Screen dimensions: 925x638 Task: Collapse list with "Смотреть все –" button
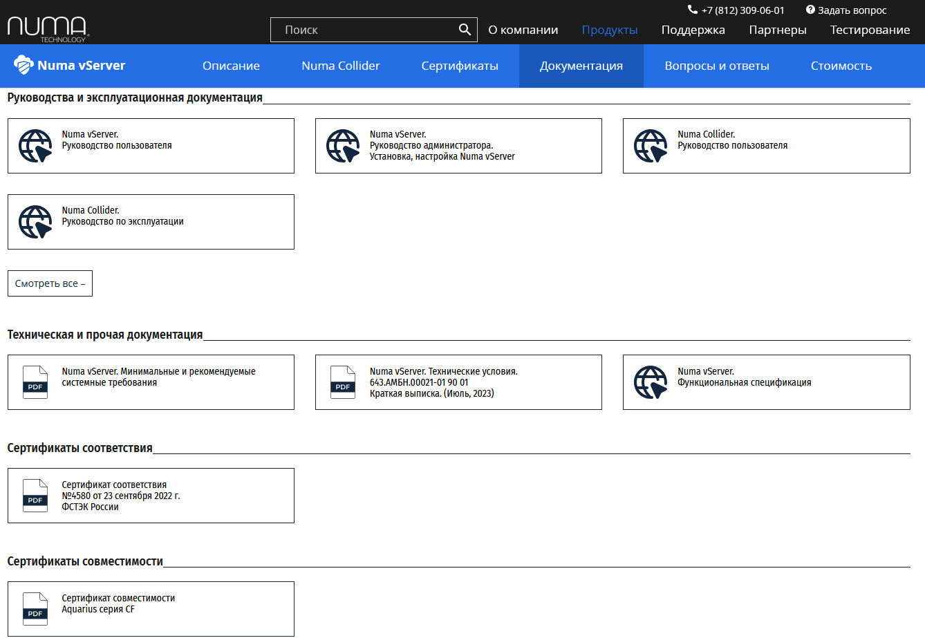point(50,283)
